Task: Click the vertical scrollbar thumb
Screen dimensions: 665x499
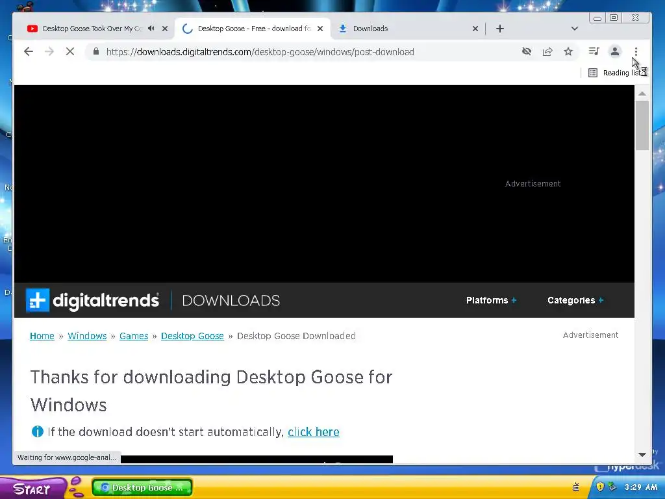Action: (642, 125)
